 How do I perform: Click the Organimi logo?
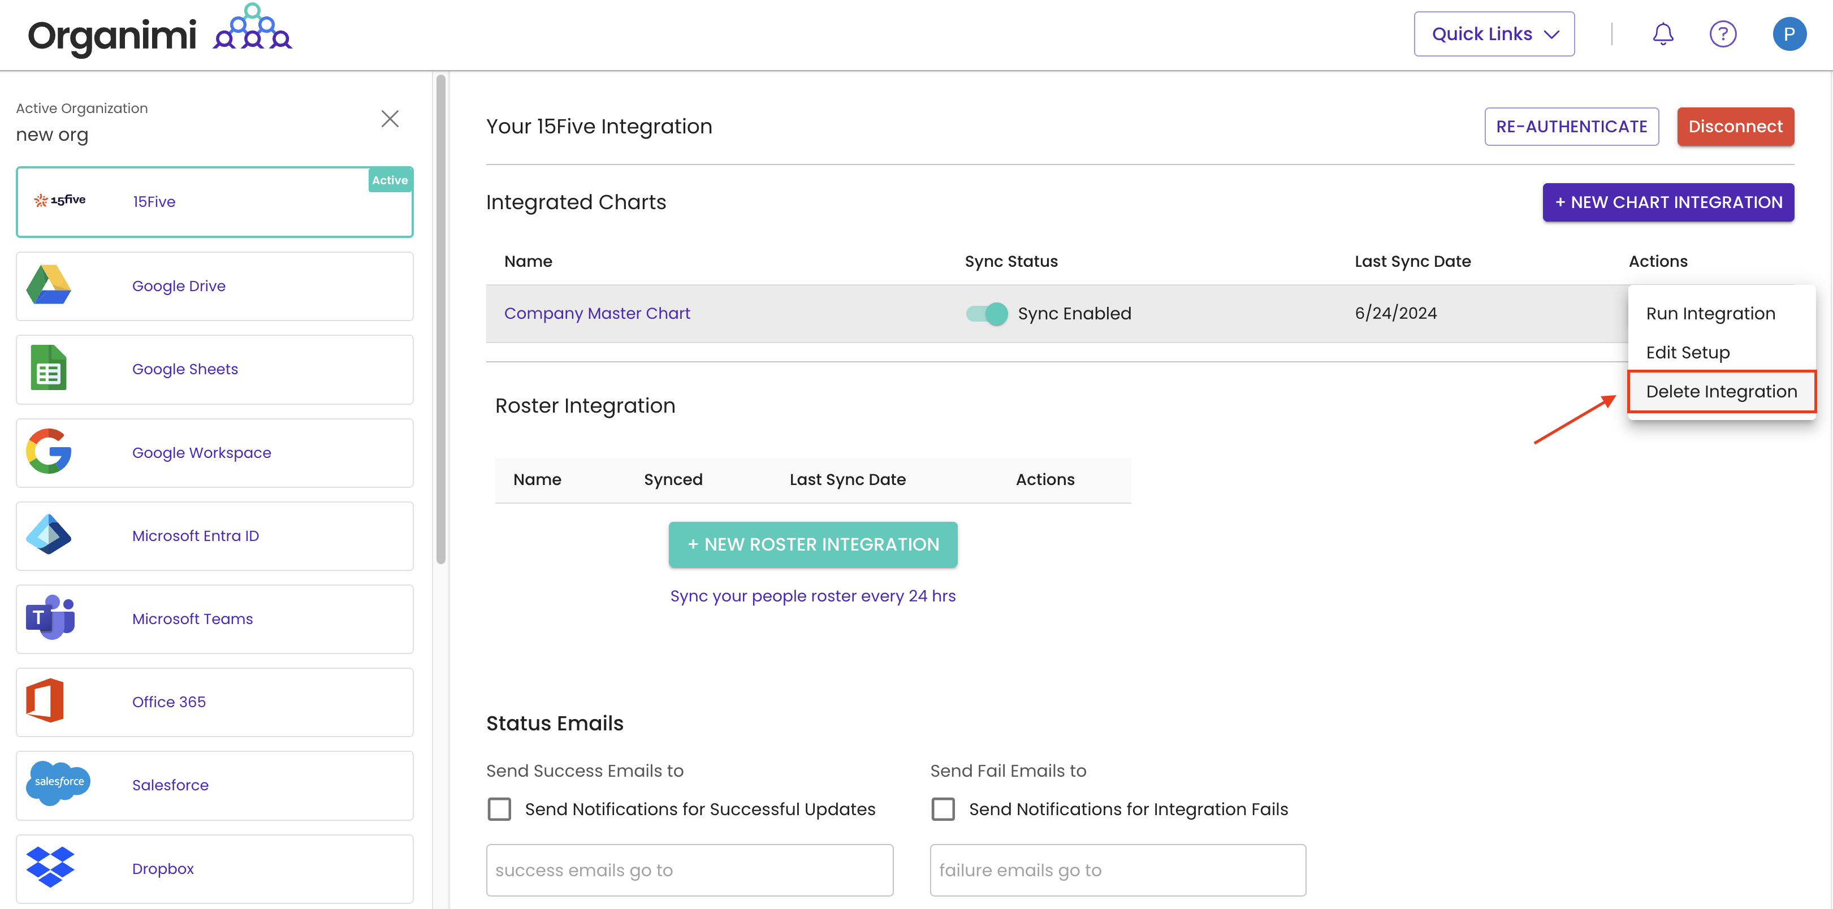pyautogui.click(x=160, y=33)
